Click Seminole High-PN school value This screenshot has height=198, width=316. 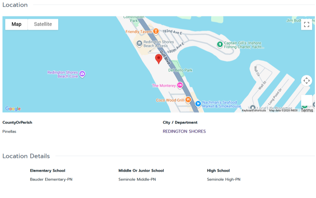(x=224, y=180)
